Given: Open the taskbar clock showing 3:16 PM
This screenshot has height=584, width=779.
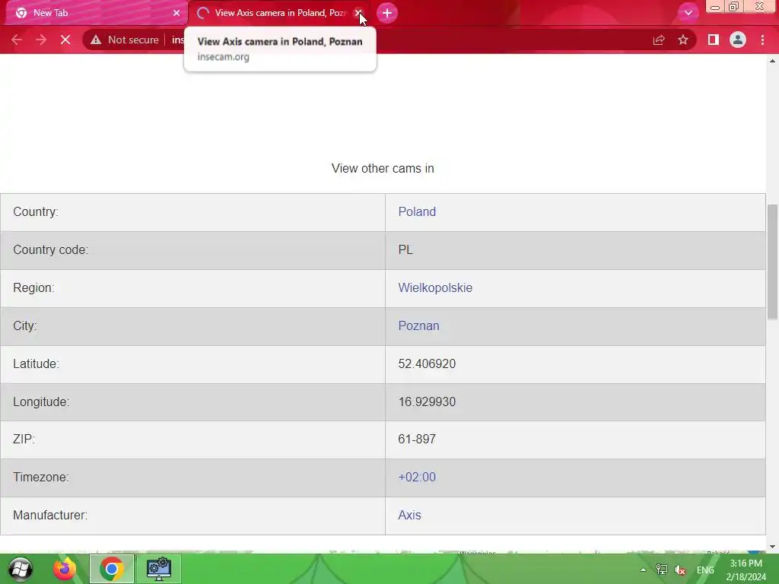Looking at the screenshot, I should [746, 570].
